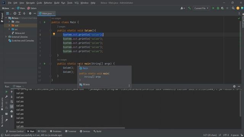Click the Select Opened File target icon
Viewport: 244px width, 137px height.
coord(15,14)
